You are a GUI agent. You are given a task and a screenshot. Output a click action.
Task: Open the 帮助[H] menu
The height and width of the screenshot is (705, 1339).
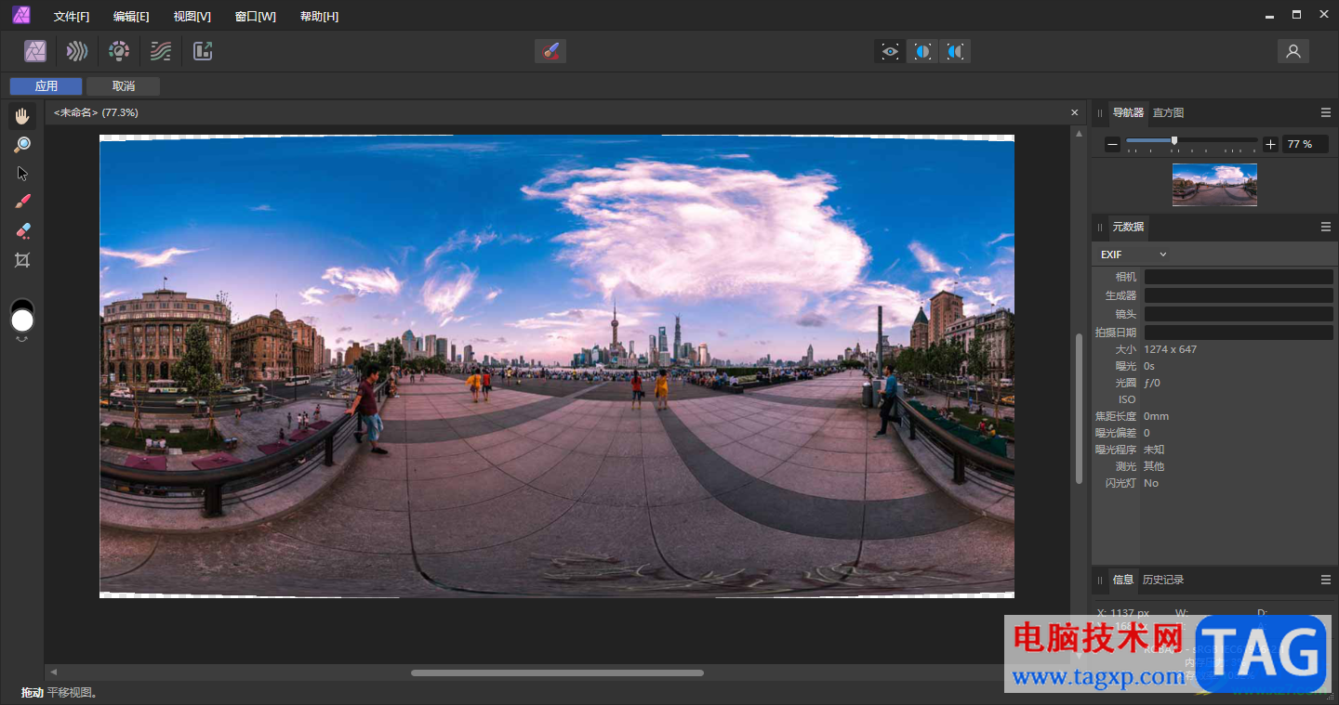pos(319,17)
